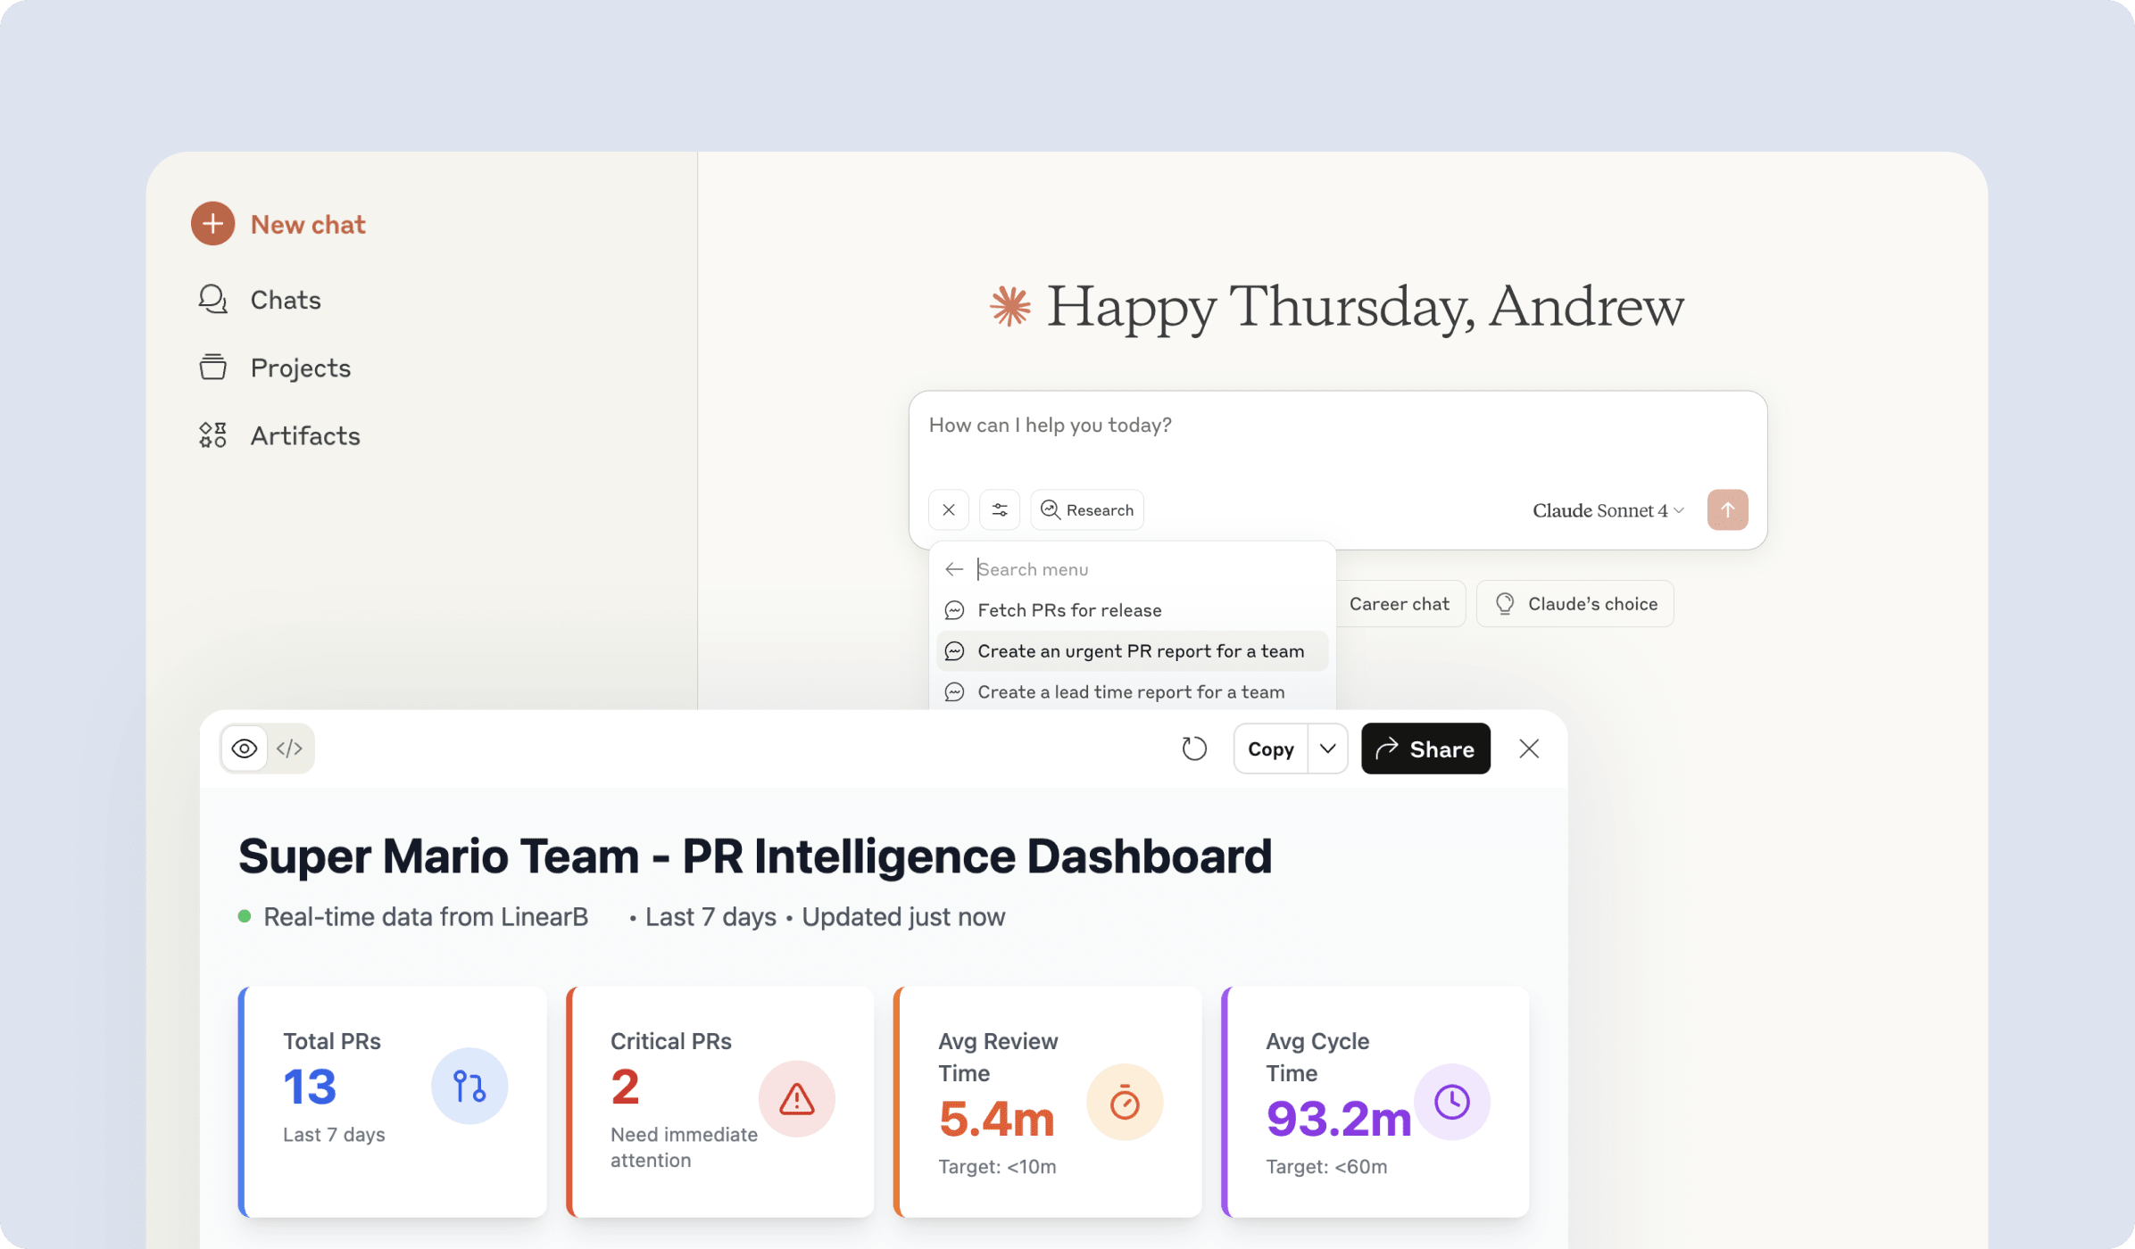The width and height of the screenshot is (2135, 1249).
Task: Click the X button in chat input
Action: click(948, 510)
